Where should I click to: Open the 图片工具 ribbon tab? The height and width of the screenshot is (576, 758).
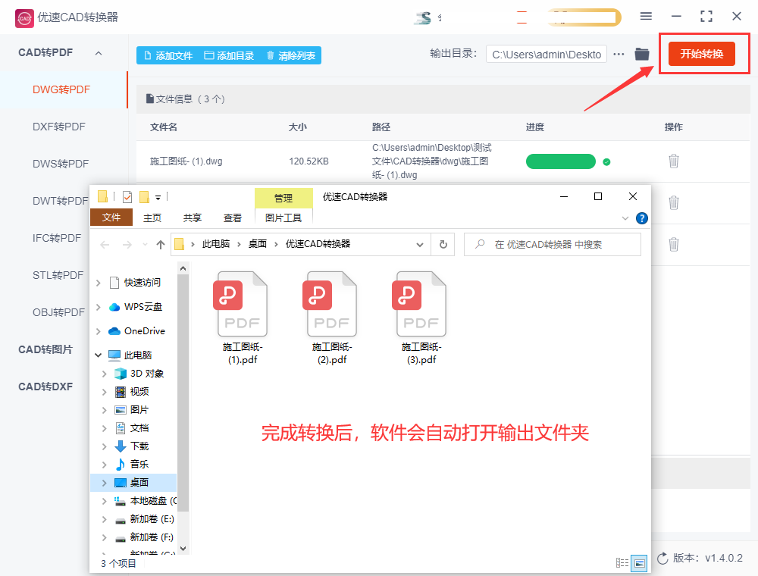[x=283, y=218]
